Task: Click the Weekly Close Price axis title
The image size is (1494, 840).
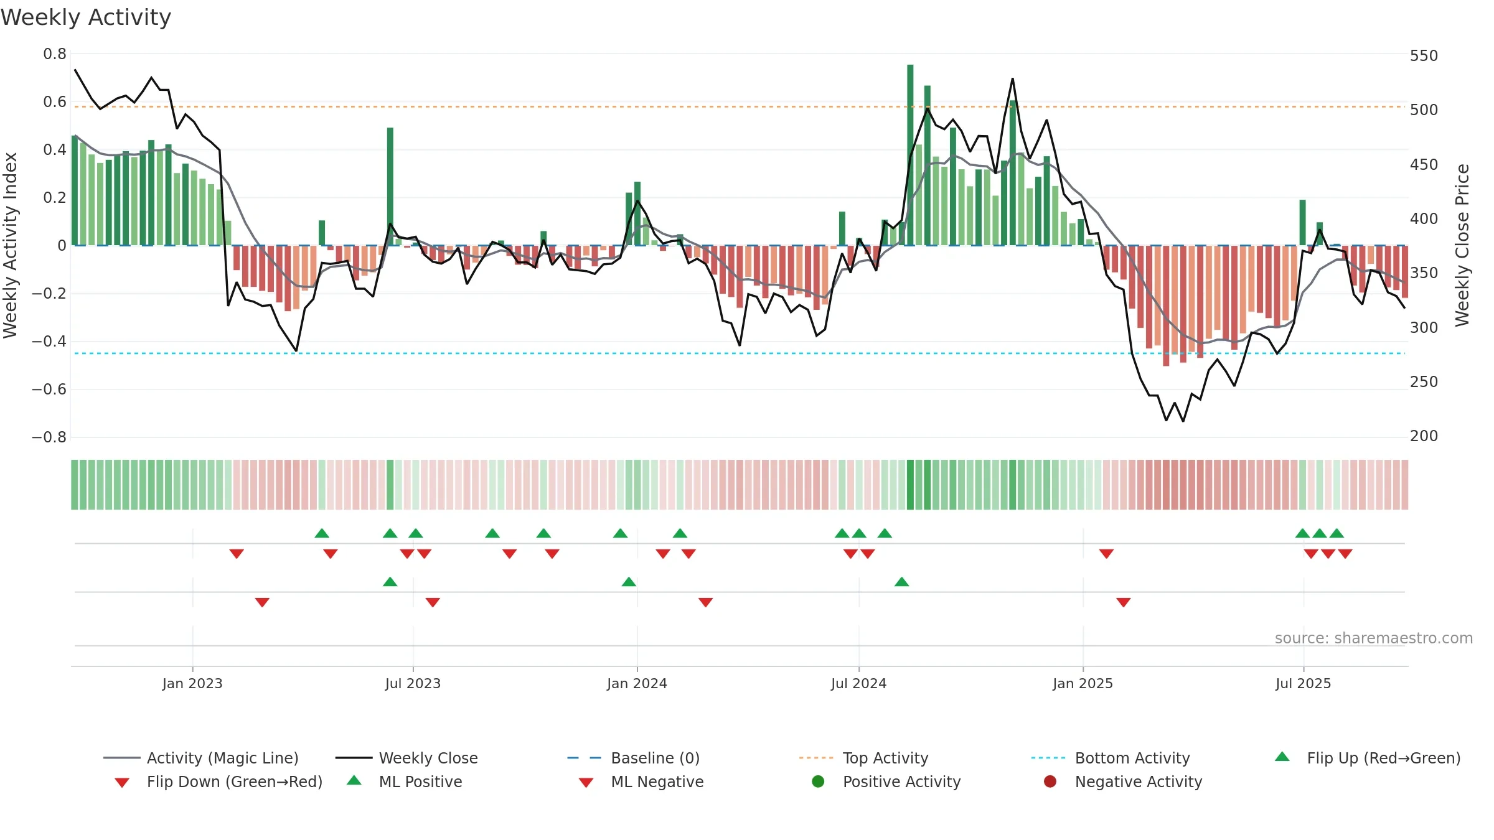Action: pos(1462,245)
